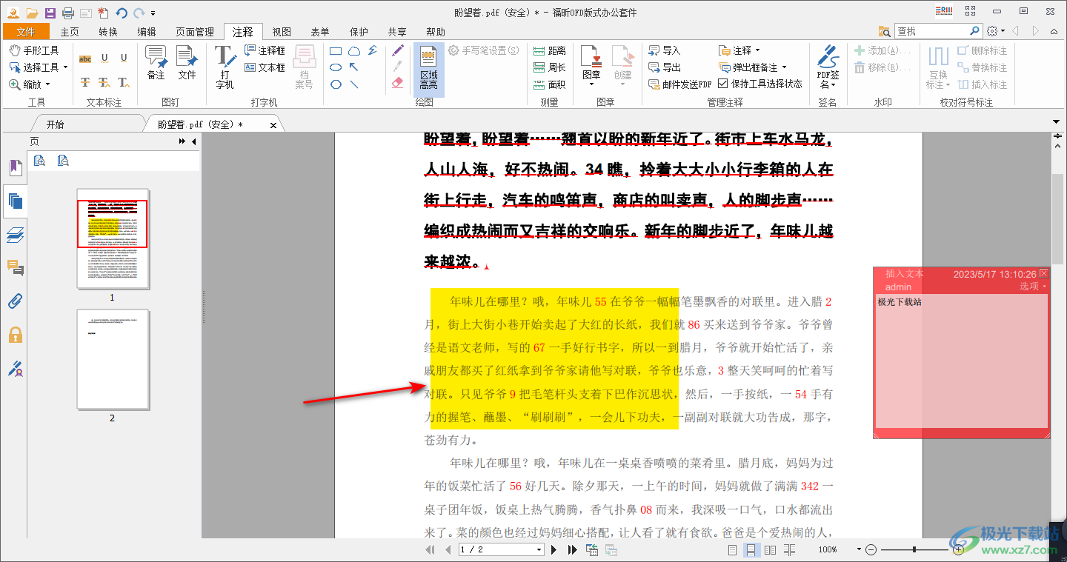Select the eraser tool

point(398,82)
